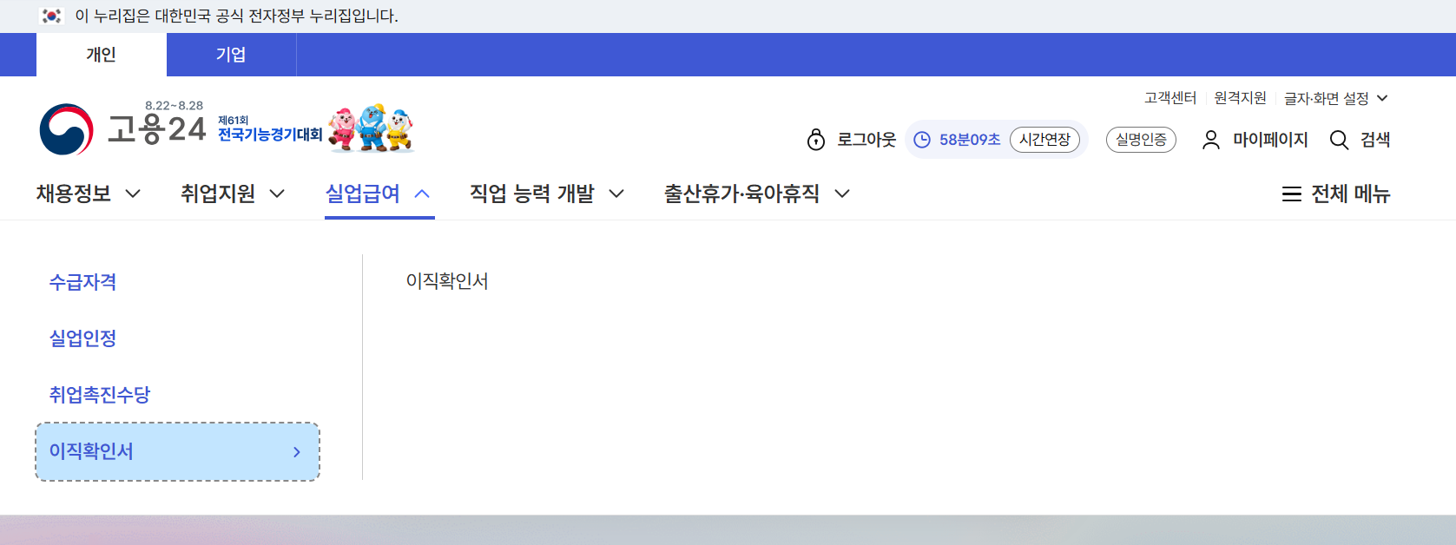Expand the 취업지원 menu
The width and height of the screenshot is (1456, 545).
(x=233, y=194)
